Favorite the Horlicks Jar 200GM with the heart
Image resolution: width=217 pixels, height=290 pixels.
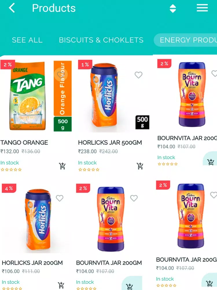pyautogui.click(x=60, y=198)
